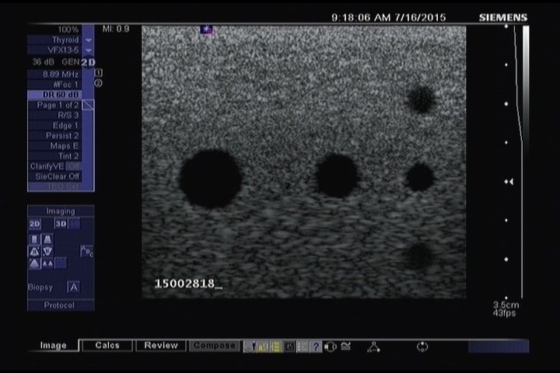560x373 pixels.
Task: Switch to the Calcs tab
Action: click(x=107, y=346)
